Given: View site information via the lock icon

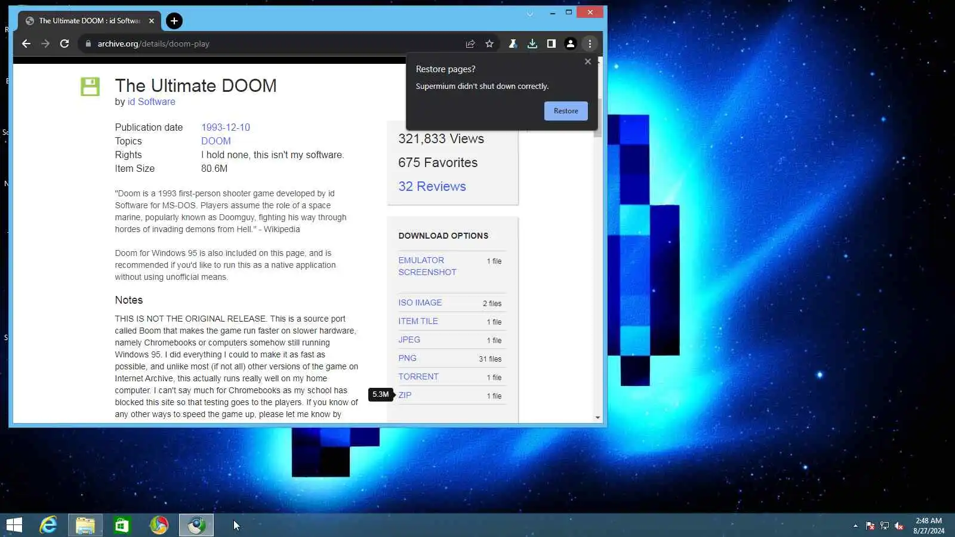Looking at the screenshot, I should pos(88,44).
